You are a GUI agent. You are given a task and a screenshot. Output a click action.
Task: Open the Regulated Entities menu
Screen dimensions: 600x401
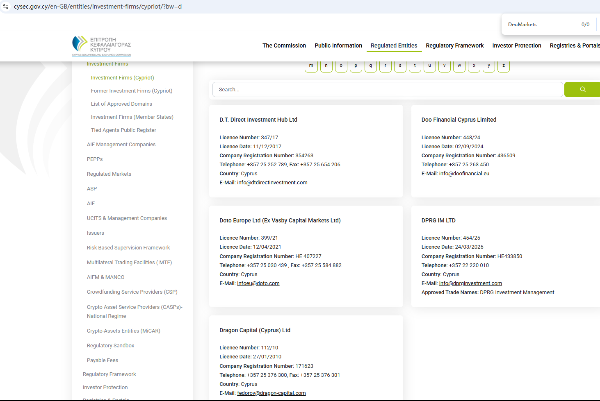click(x=394, y=45)
